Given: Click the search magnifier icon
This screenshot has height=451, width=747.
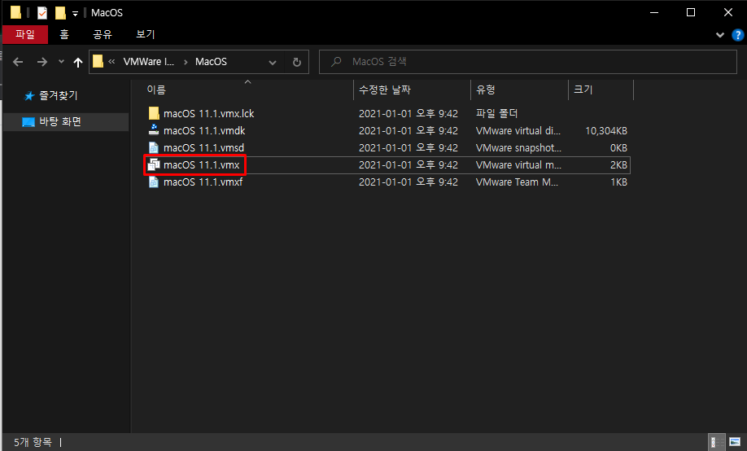Looking at the screenshot, I should click(336, 62).
